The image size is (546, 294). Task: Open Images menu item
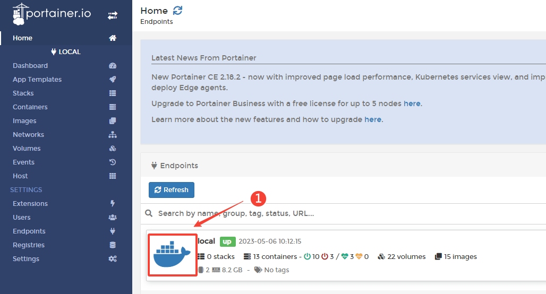tap(24, 121)
